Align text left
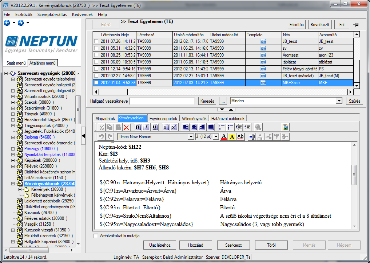The image size is (370, 263). (x=186, y=127)
